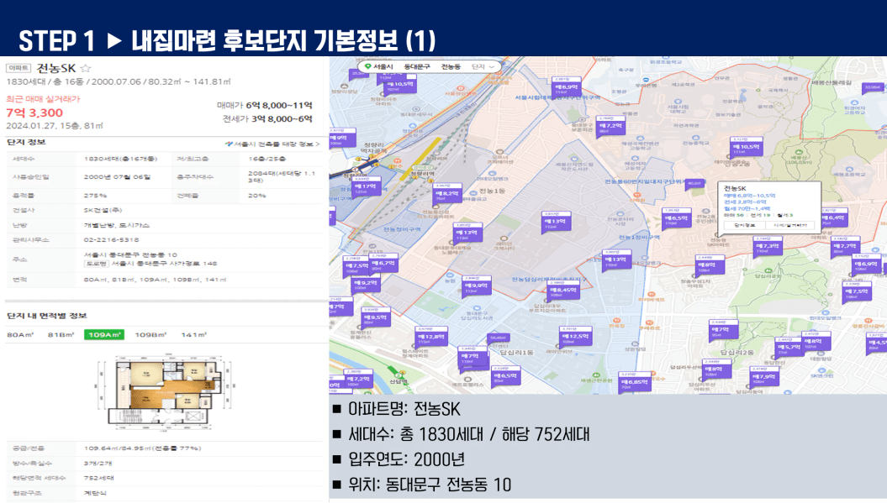Screen dimensions: 887x503
Task: Click the 3개/2개 rooms and baths value
Action: pyautogui.click(x=98, y=463)
